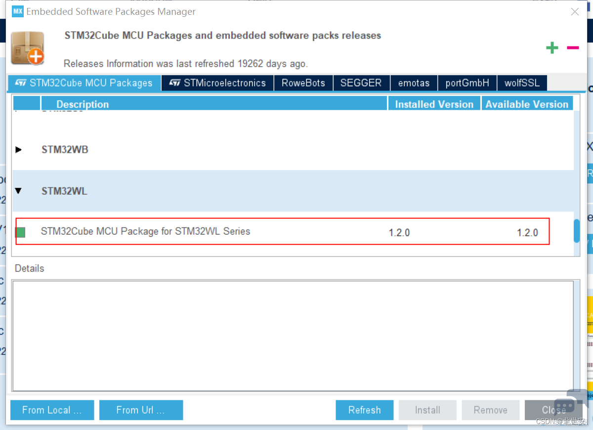Click installed version 1.2.0 cell

[x=399, y=233]
